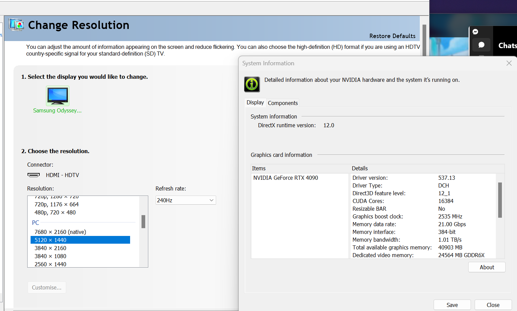Viewport: 517px width, 311px height.
Task: Select 3840 × 2160 resolution
Action: point(80,248)
